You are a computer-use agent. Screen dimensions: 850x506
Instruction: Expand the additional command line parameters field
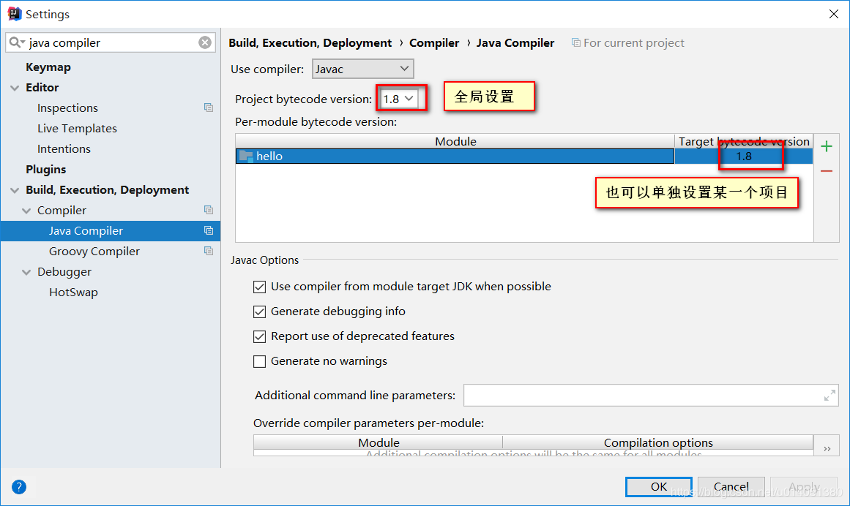coord(830,396)
